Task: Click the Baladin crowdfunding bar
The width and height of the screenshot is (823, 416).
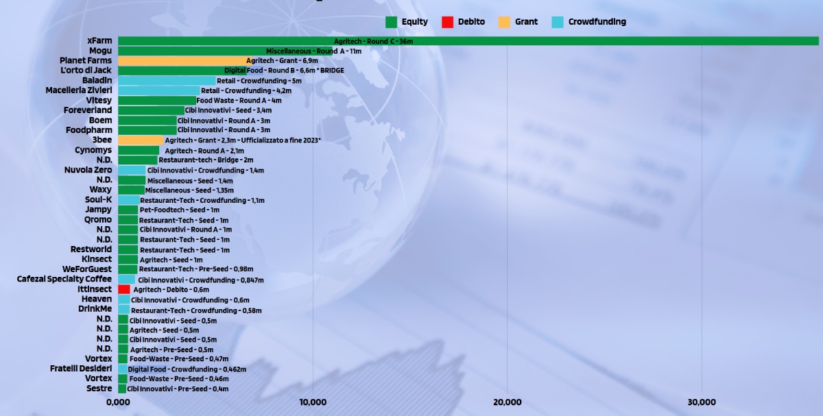Action: (167, 81)
